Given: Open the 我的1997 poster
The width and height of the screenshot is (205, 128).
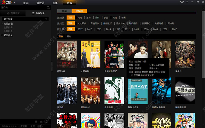Looking at the screenshot, I should click(91, 91).
